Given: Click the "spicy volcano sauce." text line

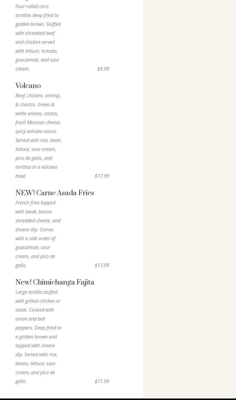Looking at the screenshot, I should click(x=36, y=131).
